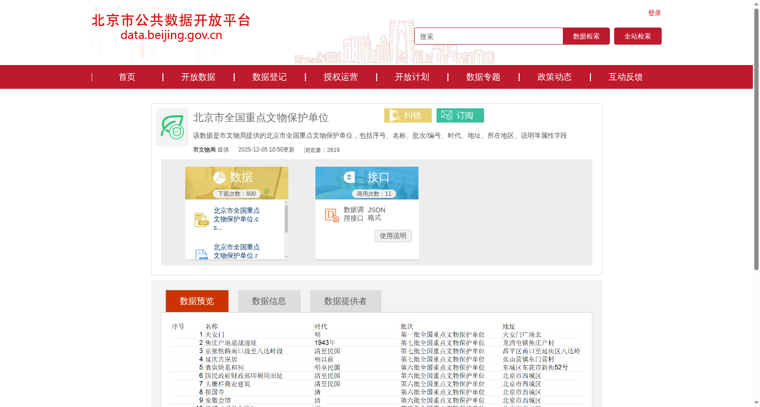Open the 北京市全国重点文物保护单位.csv download link
The image size is (760, 407).
(237, 219)
